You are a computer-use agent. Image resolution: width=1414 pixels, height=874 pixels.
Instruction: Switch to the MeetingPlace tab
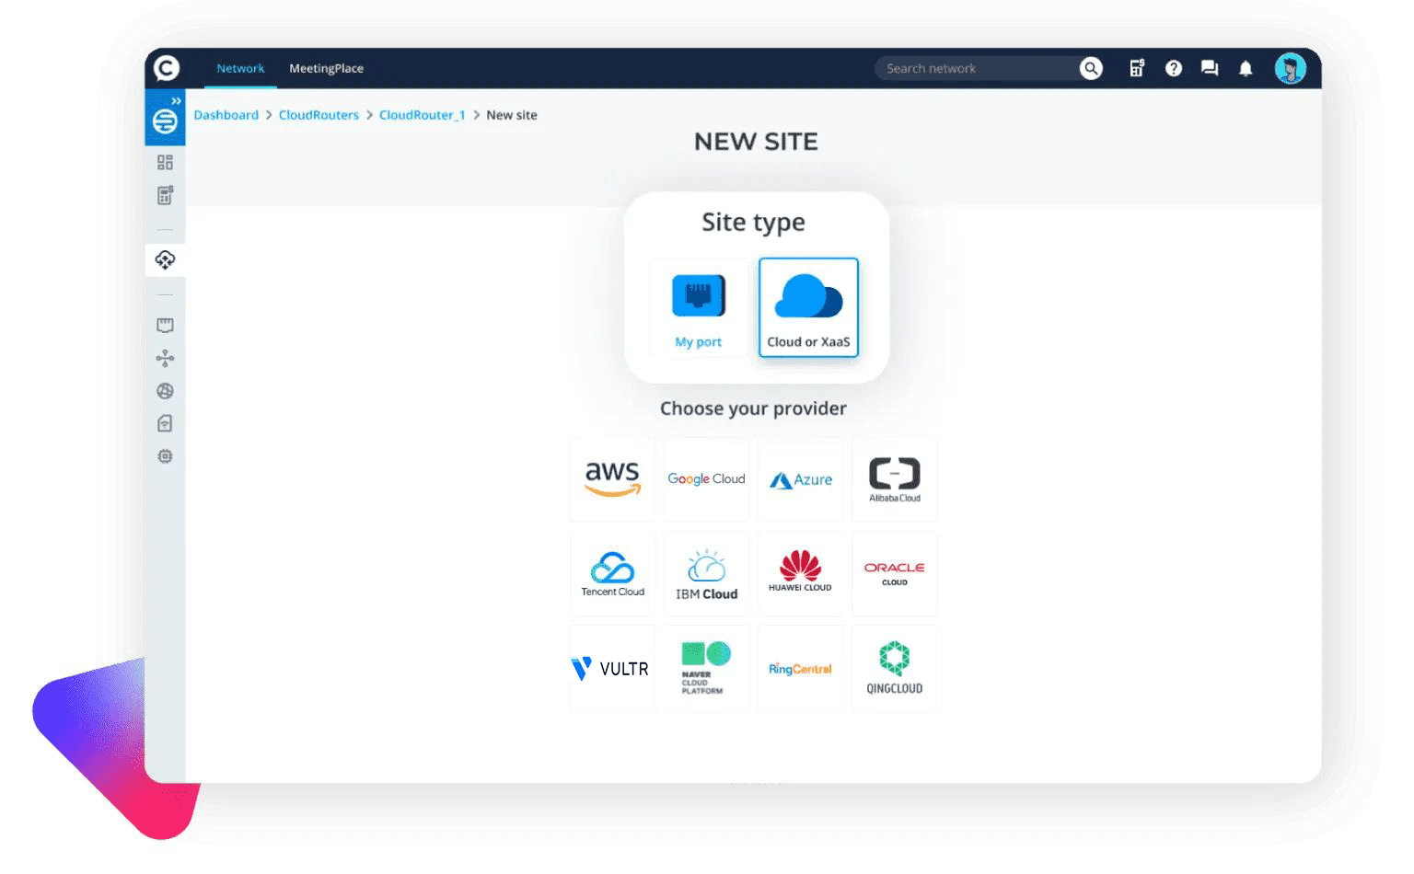[326, 69]
